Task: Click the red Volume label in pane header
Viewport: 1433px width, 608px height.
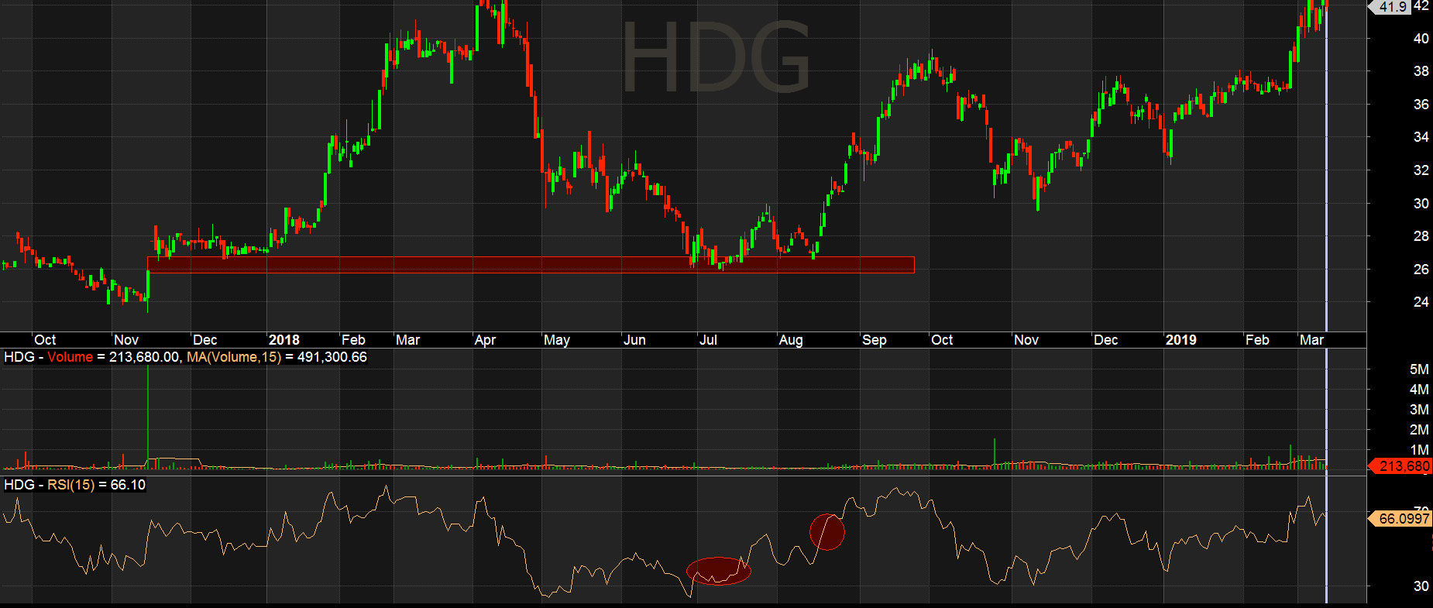Action: point(70,357)
